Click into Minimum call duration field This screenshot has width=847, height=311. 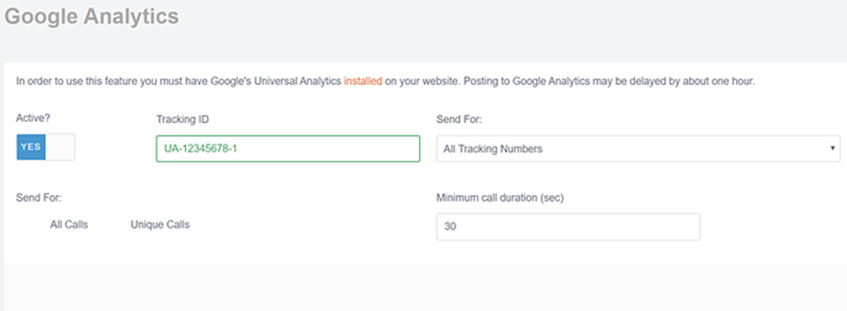point(568,227)
